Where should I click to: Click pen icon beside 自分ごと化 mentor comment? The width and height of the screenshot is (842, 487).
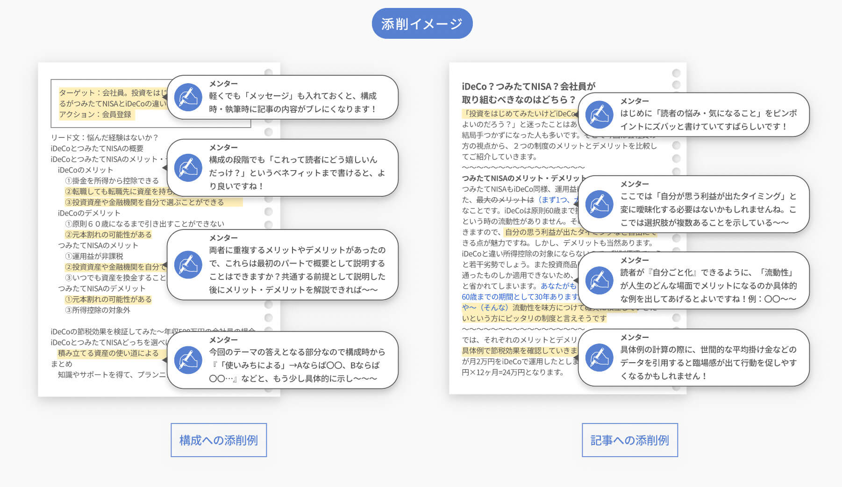[599, 280]
